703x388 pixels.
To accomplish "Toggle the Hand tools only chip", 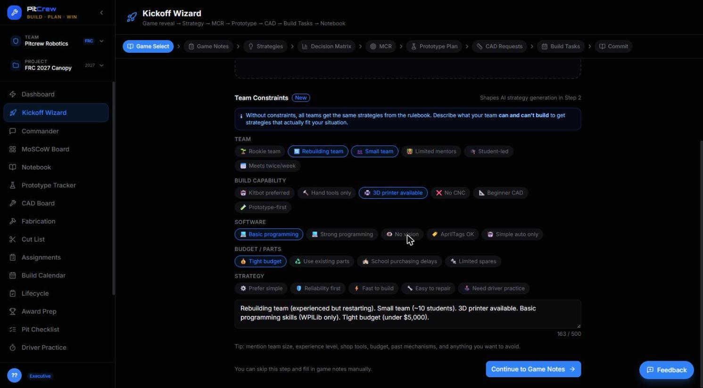I will 327,193.
